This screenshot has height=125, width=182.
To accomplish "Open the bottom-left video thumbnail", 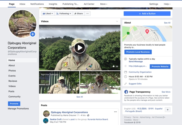I will pos(59,82).
